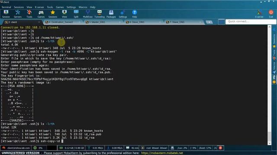This screenshot has height=155, width=277.
Task: Activate the MultiExec mode icon
Action: click(87, 14)
